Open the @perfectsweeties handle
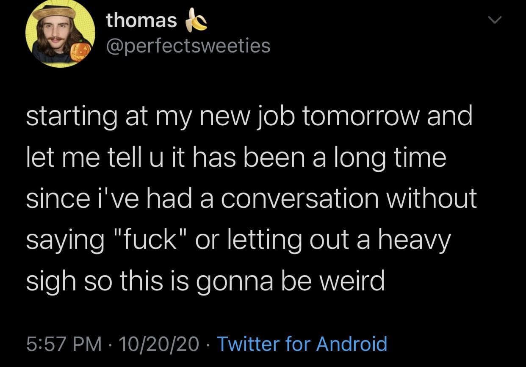 pyautogui.click(x=188, y=45)
